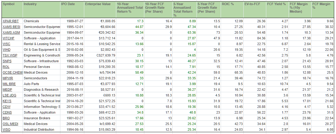
Task: Select enterprise value €1,808.05 cell
Action: [100, 21]
